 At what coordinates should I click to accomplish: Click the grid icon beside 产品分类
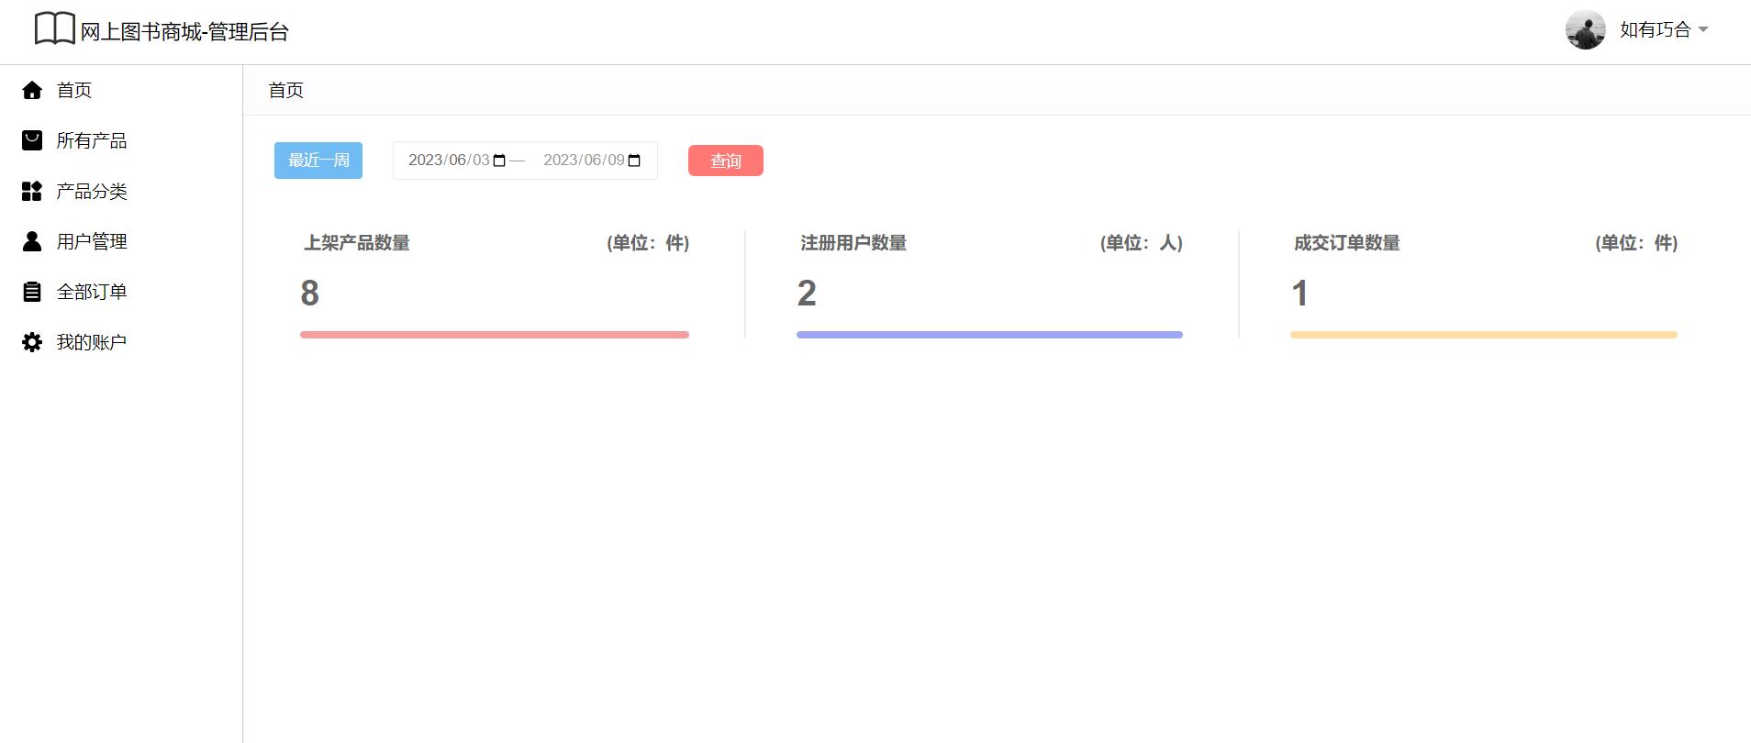point(32,191)
